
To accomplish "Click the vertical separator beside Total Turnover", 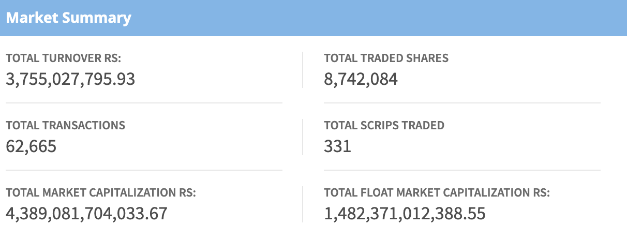I will 303,70.
